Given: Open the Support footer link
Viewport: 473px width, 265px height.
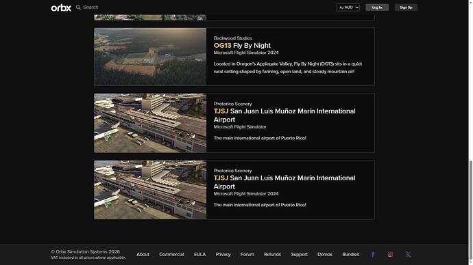Looking at the screenshot, I should tap(299, 254).
